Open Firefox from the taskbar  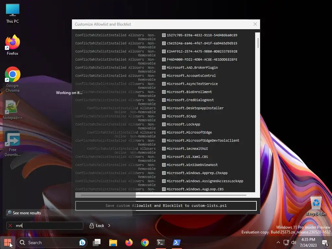click(x=129, y=243)
